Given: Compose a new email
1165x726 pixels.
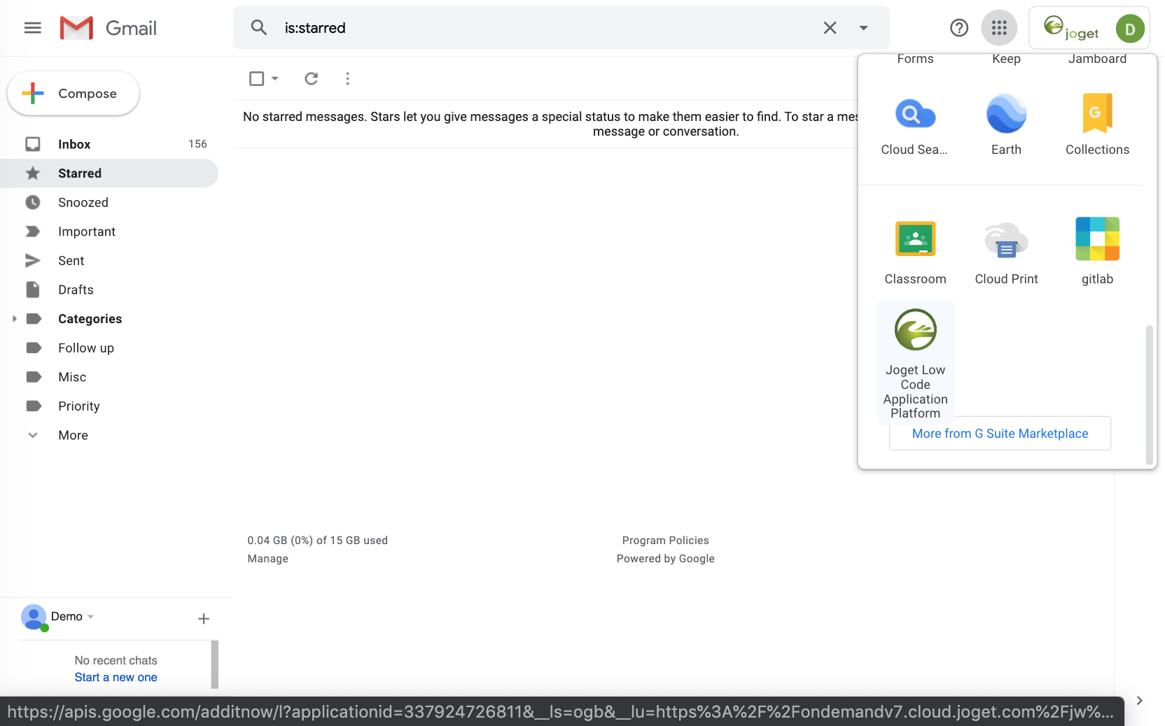Looking at the screenshot, I should pos(74,93).
